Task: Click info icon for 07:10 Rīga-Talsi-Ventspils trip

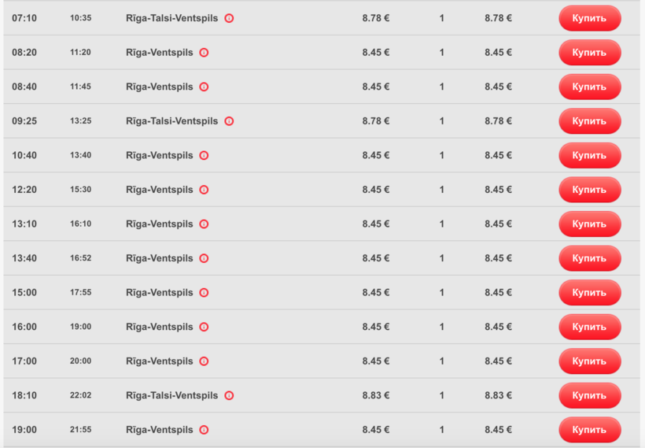Action: (229, 18)
